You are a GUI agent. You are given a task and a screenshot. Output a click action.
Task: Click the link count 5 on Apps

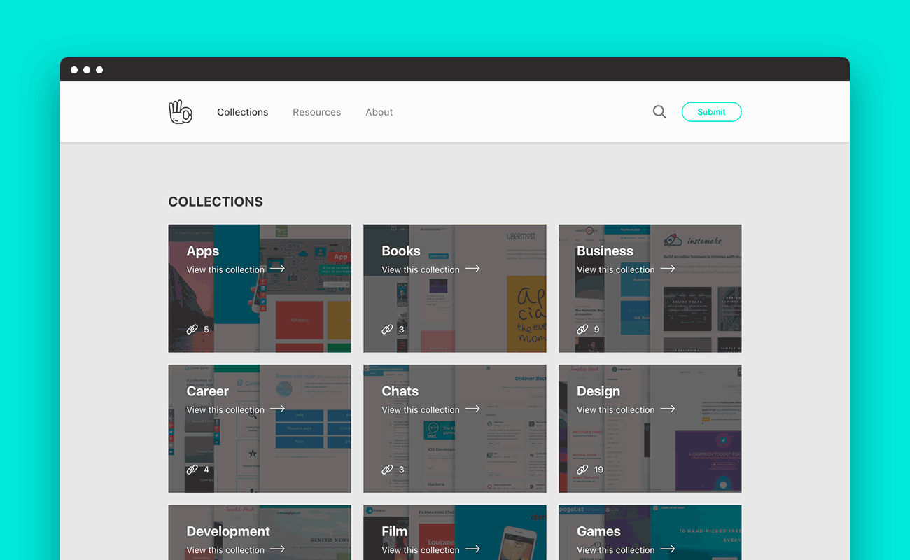click(x=206, y=329)
